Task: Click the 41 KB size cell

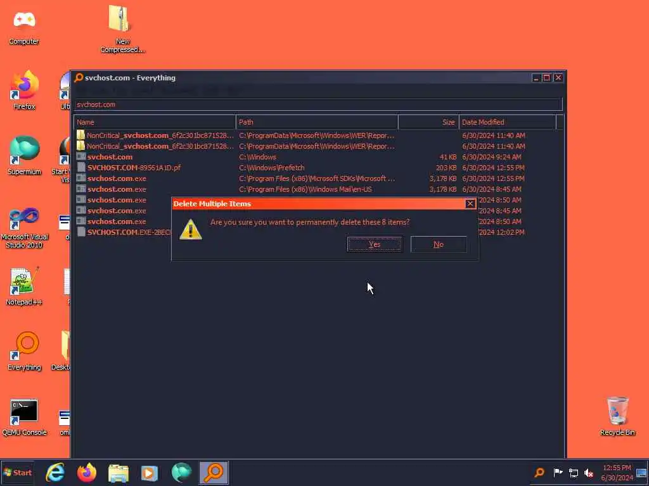Action: coord(448,157)
